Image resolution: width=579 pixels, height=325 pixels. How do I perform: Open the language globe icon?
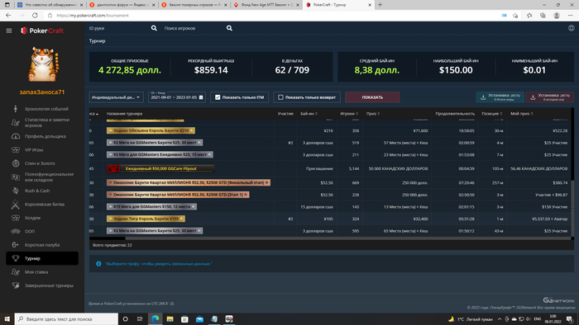coord(572,28)
